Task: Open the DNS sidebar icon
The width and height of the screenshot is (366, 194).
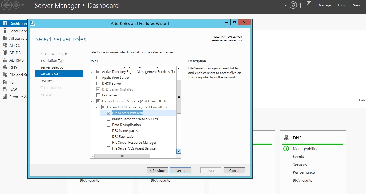Action: point(5,67)
